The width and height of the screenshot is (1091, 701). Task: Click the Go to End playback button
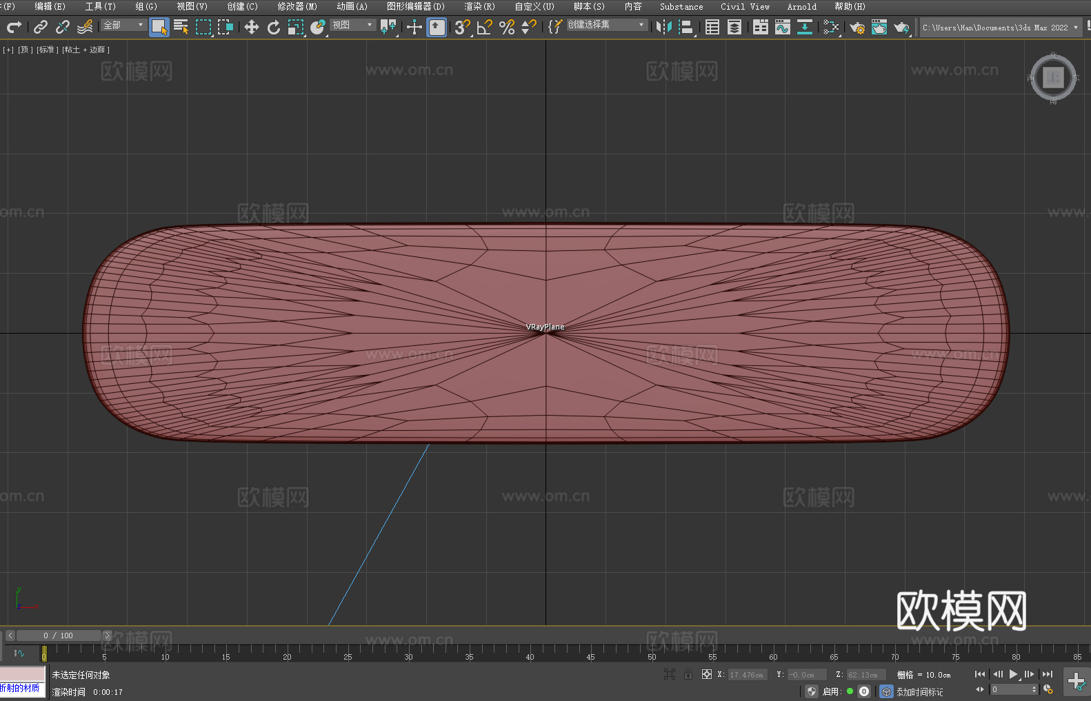point(1048,674)
